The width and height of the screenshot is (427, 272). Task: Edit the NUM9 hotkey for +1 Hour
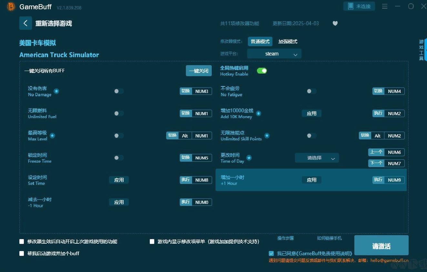click(394, 180)
